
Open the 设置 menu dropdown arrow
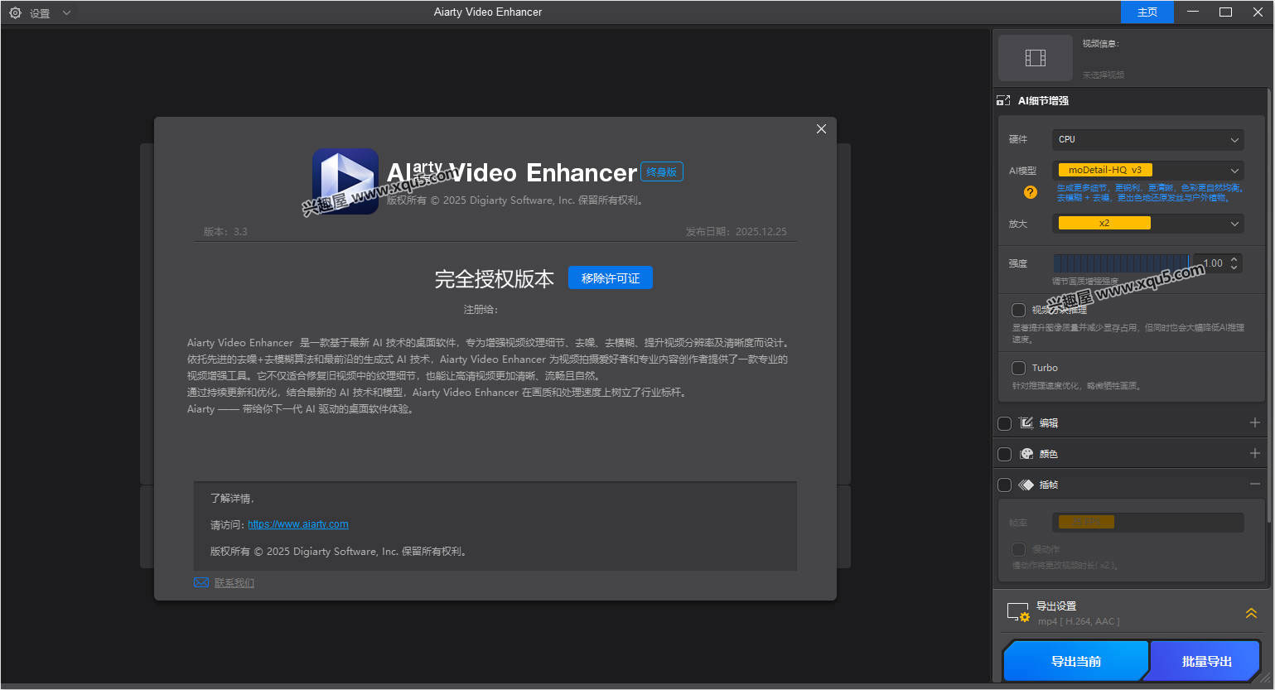[65, 12]
